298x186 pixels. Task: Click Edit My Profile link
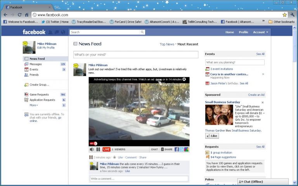46,48
